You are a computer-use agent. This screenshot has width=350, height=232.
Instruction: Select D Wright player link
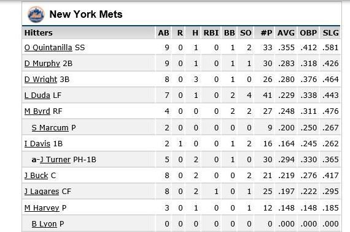(x=41, y=80)
